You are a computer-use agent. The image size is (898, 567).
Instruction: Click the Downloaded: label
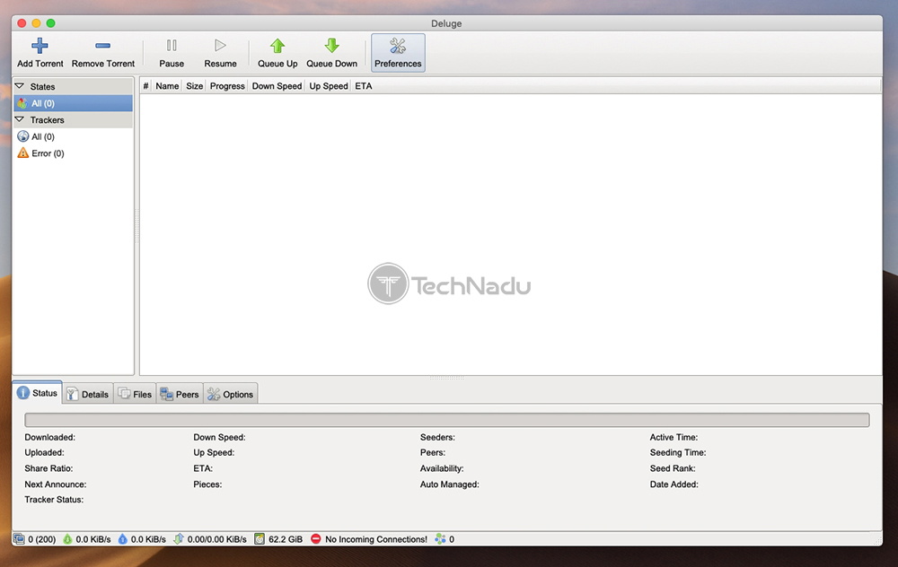click(x=49, y=437)
